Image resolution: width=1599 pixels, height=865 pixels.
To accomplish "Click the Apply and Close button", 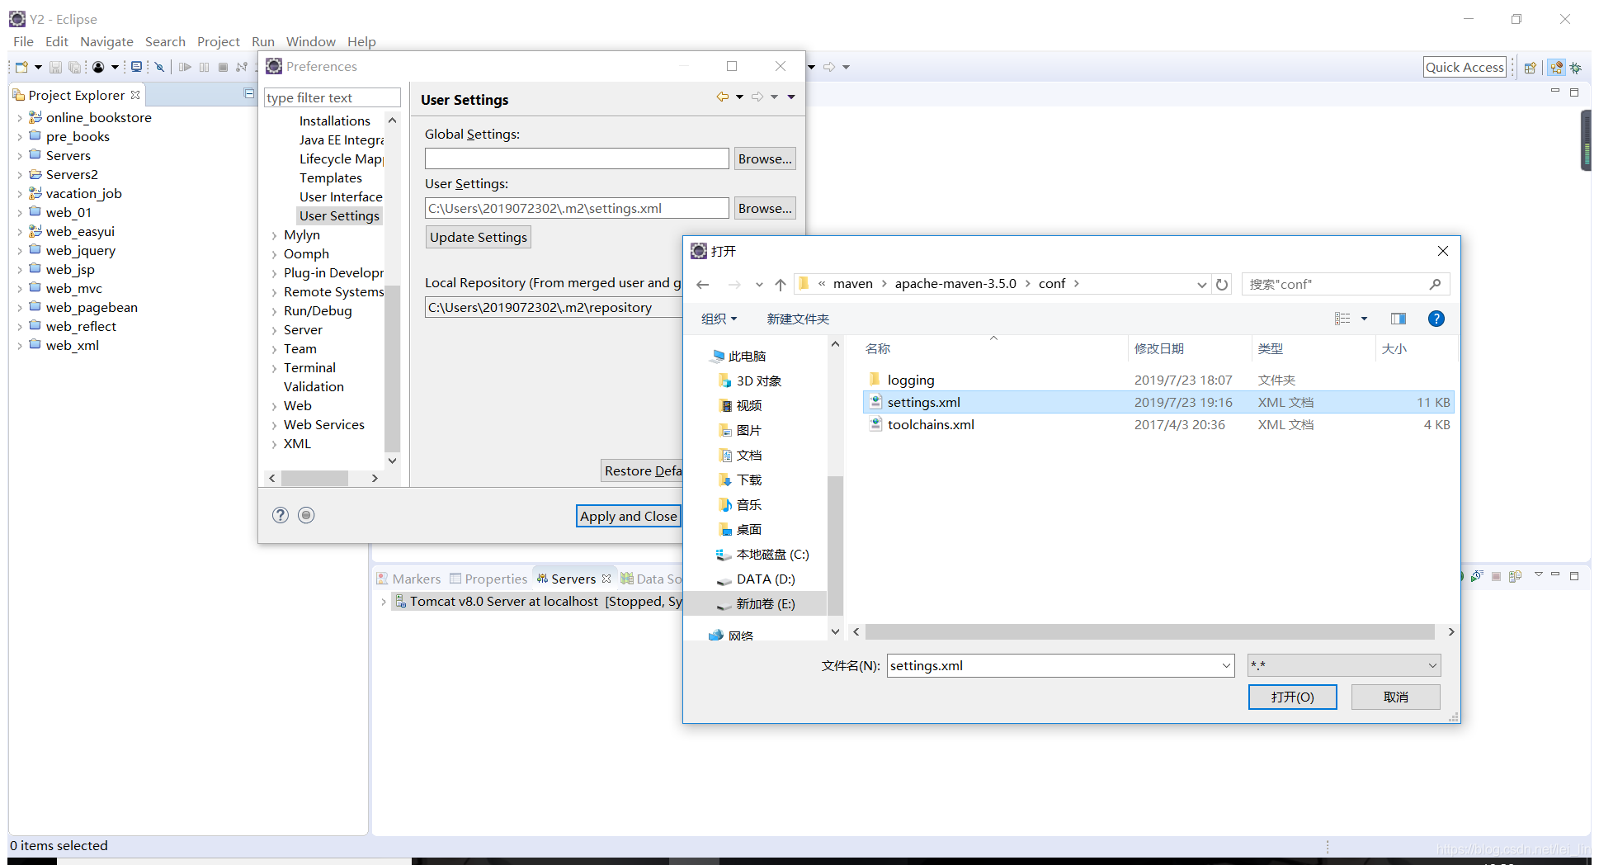I will pos(628,516).
